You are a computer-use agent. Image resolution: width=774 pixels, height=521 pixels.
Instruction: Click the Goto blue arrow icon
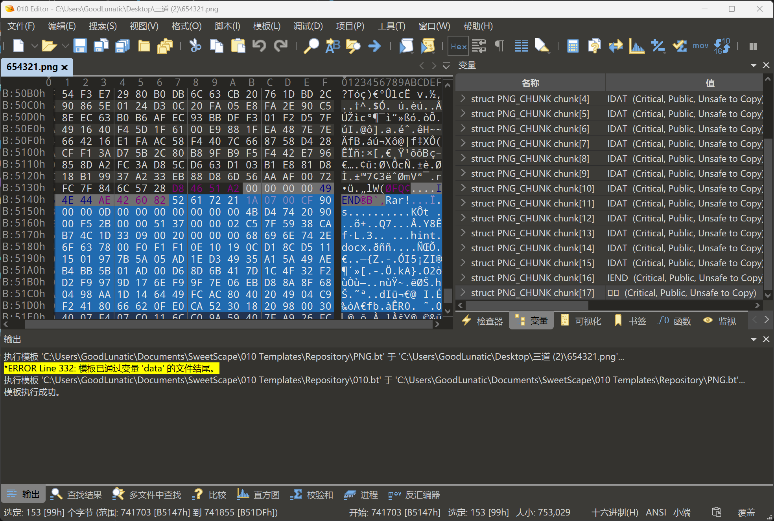[x=374, y=46]
